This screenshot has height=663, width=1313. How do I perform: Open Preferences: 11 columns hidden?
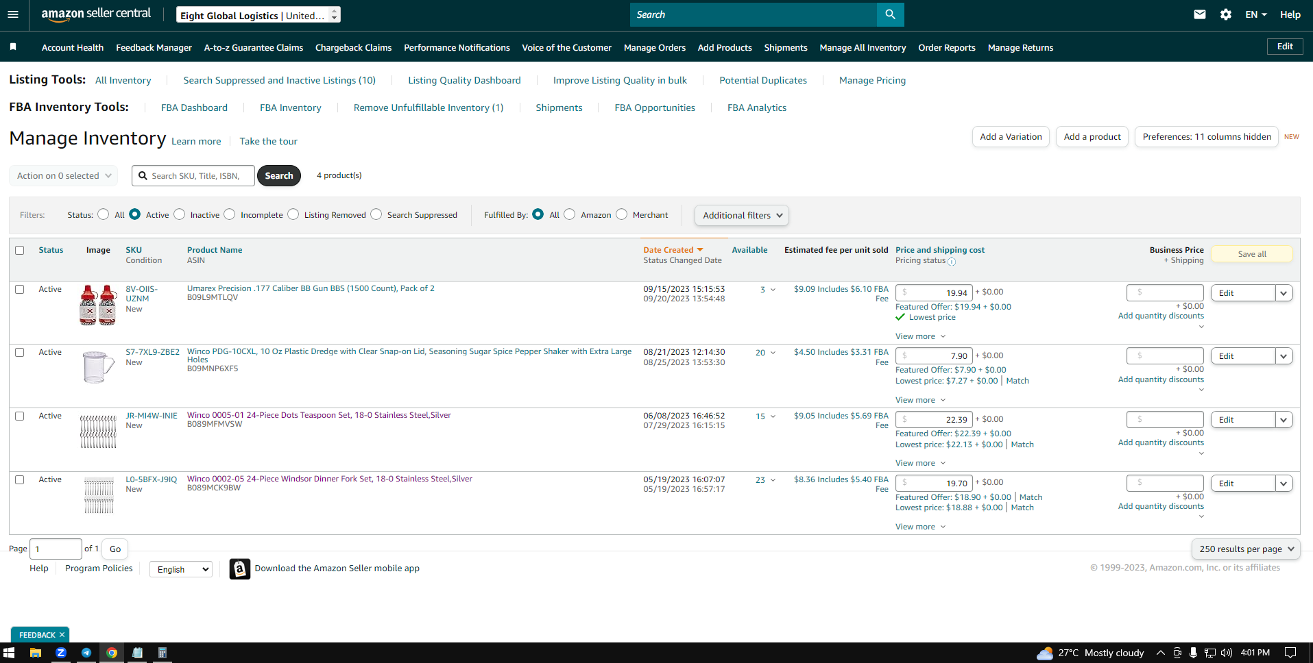1207,136
